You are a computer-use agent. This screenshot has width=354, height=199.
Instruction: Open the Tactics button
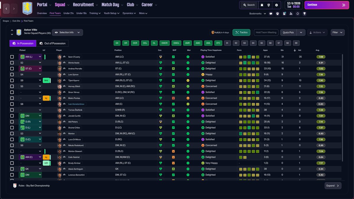click(242, 32)
